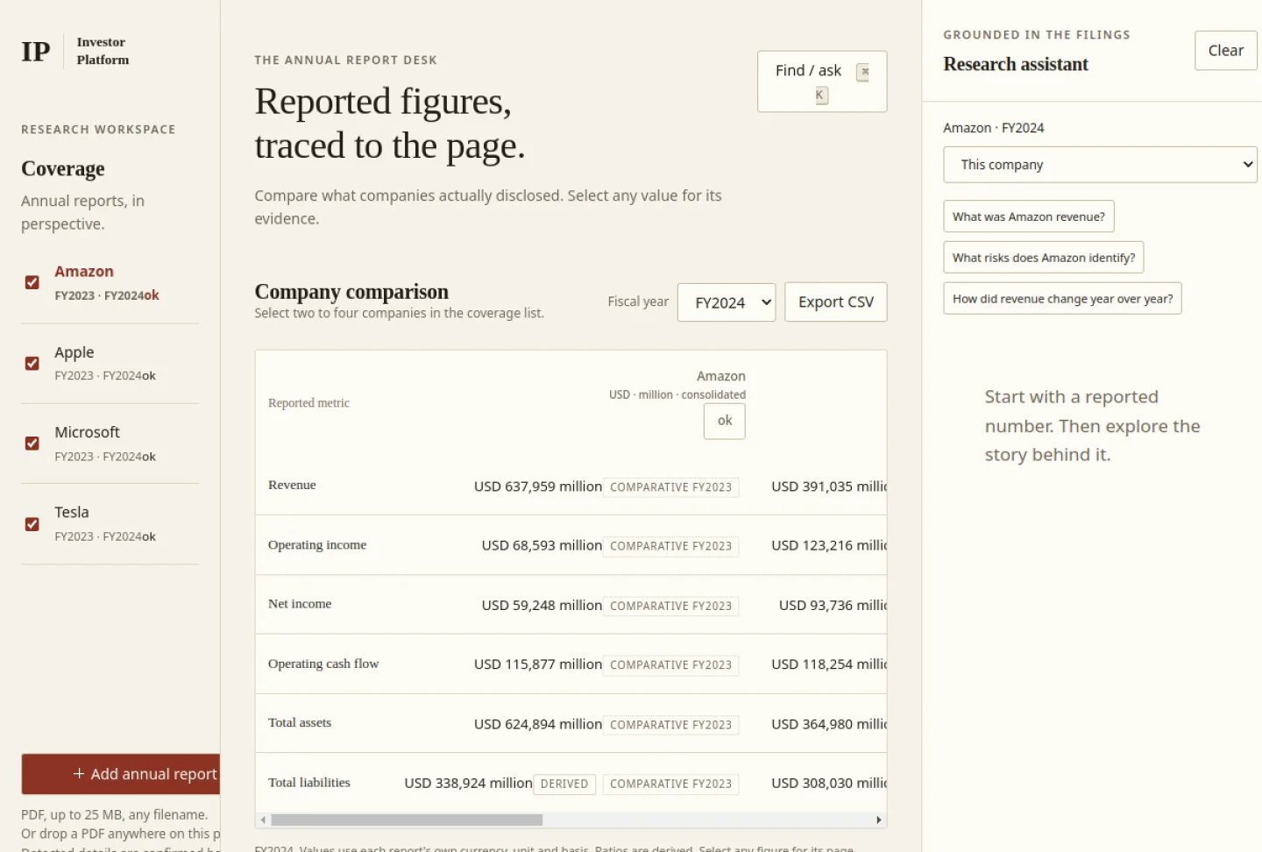The width and height of the screenshot is (1262, 852).
Task: Clear the research assistant conversation
Action: pos(1225,51)
